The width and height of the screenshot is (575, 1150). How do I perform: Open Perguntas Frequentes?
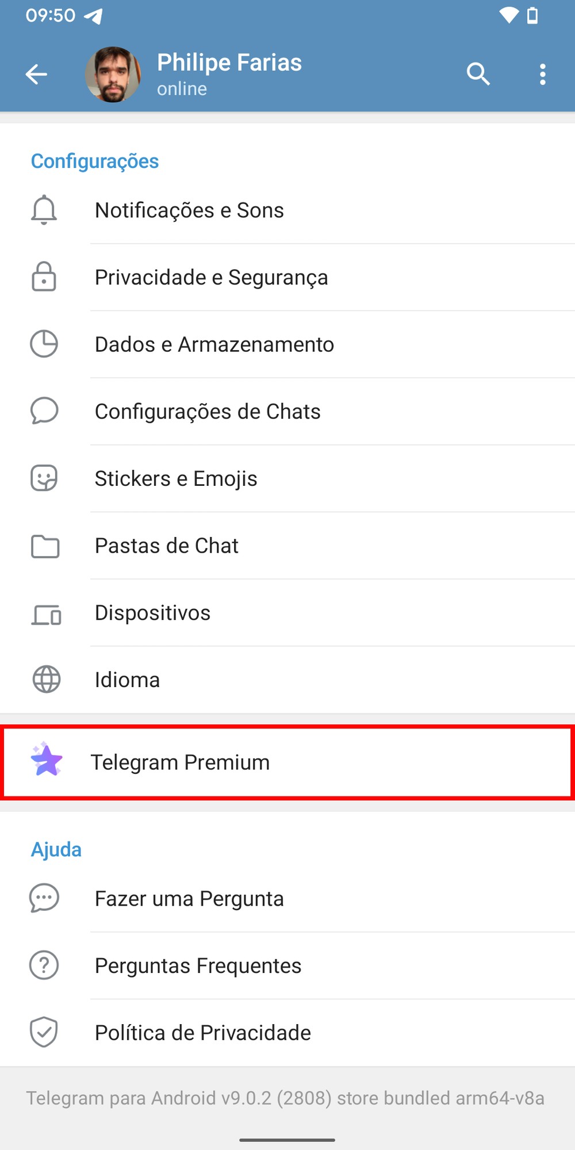198,966
